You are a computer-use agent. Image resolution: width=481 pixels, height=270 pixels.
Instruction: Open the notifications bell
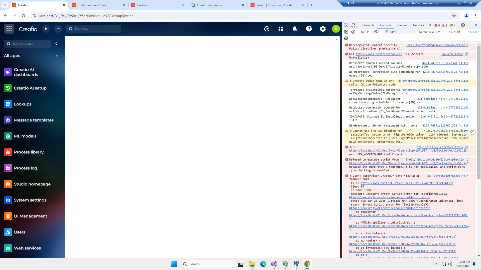tap(295, 29)
